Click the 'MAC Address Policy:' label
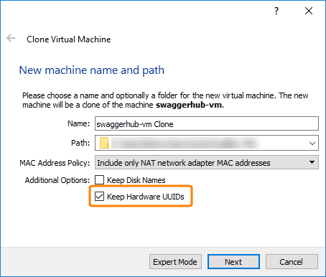The height and width of the screenshot is (277, 326). pos(55,163)
